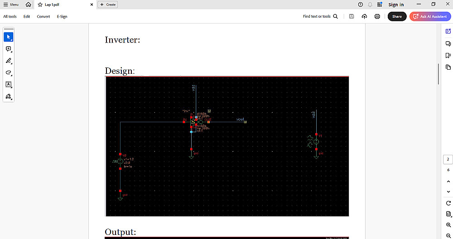Click the inverter schematic image
The width and height of the screenshot is (453, 239).
pyautogui.click(x=227, y=146)
